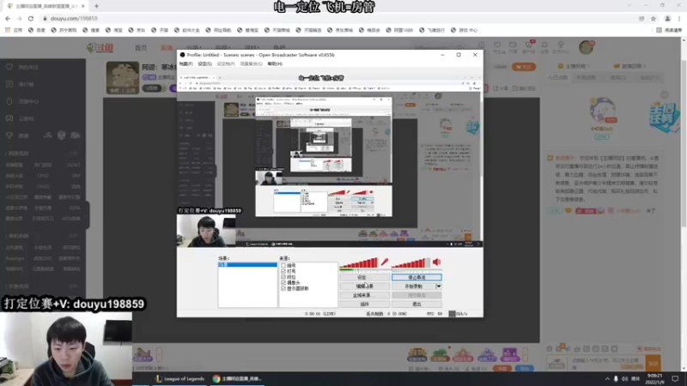
Task: Open the notification bell in the Douyu header
Action: pos(544,45)
